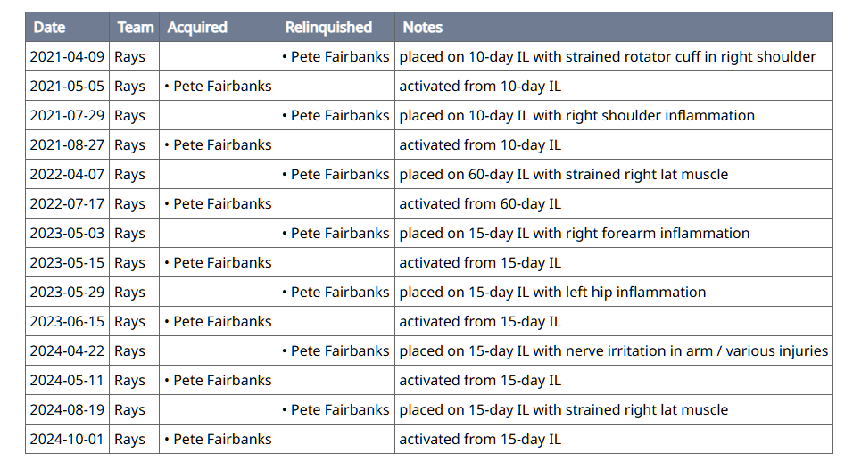Image resolution: width=853 pixels, height=470 pixels.
Task: Click the nerve irritation in arm note
Action: point(613,351)
